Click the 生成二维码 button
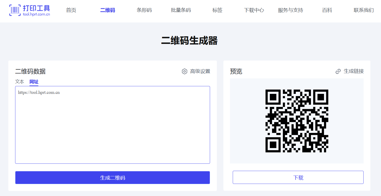381x196 pixels. (x=112, y=178)
